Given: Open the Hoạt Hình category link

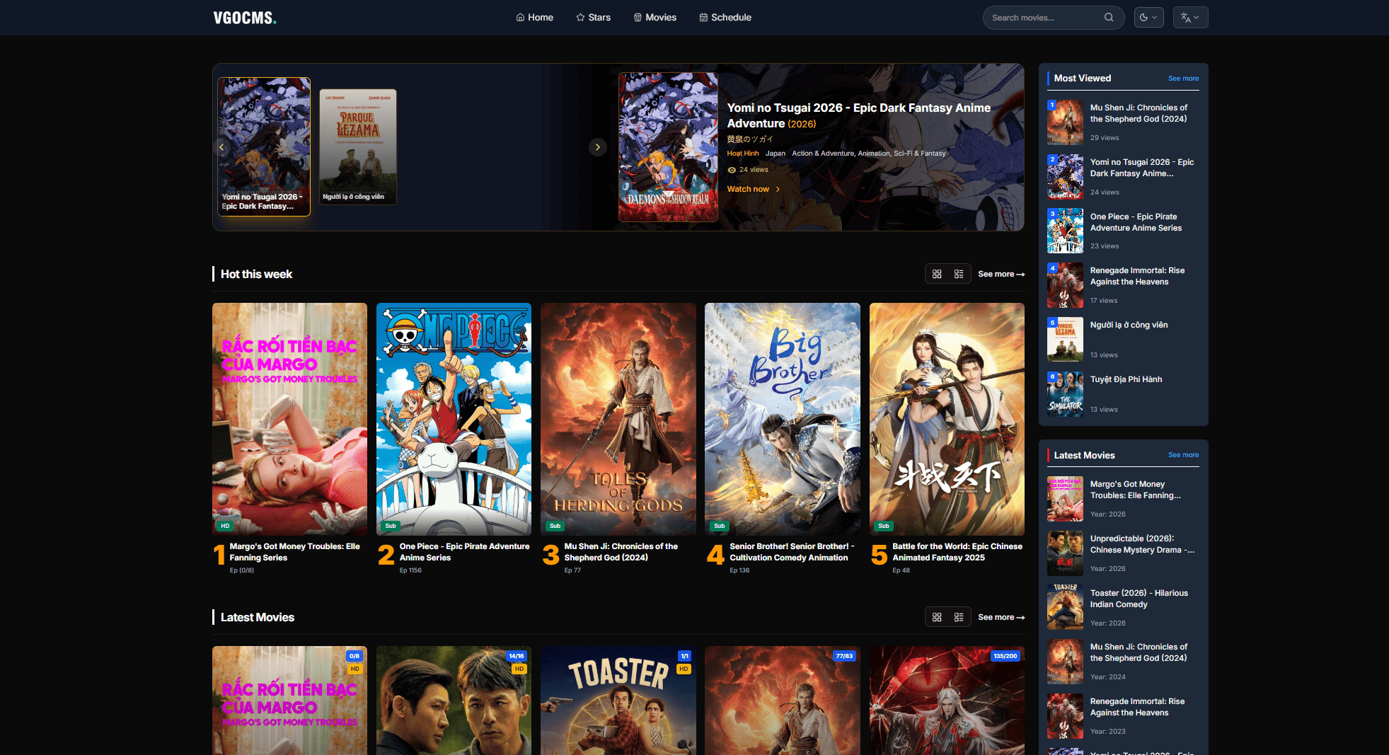Looking at the screenshot, I should [x=742, y=154].
